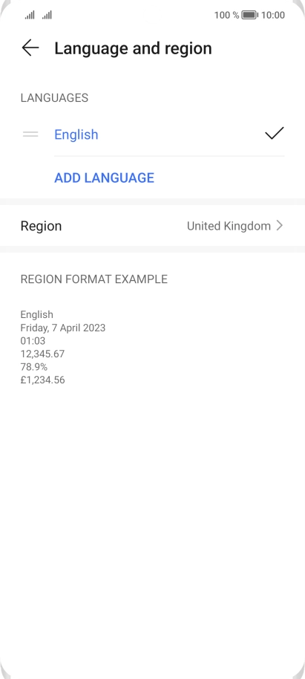Tap the 78.9% percentage example
The width and height of the screenshot is (305, 679).
(33, 367)
